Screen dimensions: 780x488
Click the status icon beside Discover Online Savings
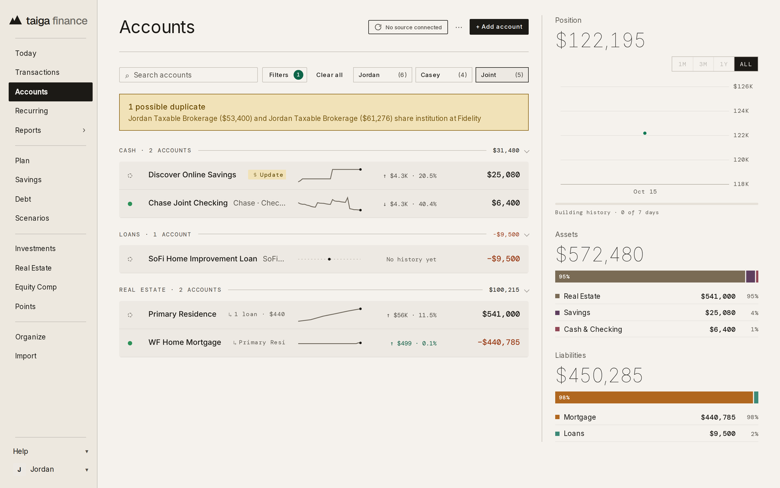[130, 176]
